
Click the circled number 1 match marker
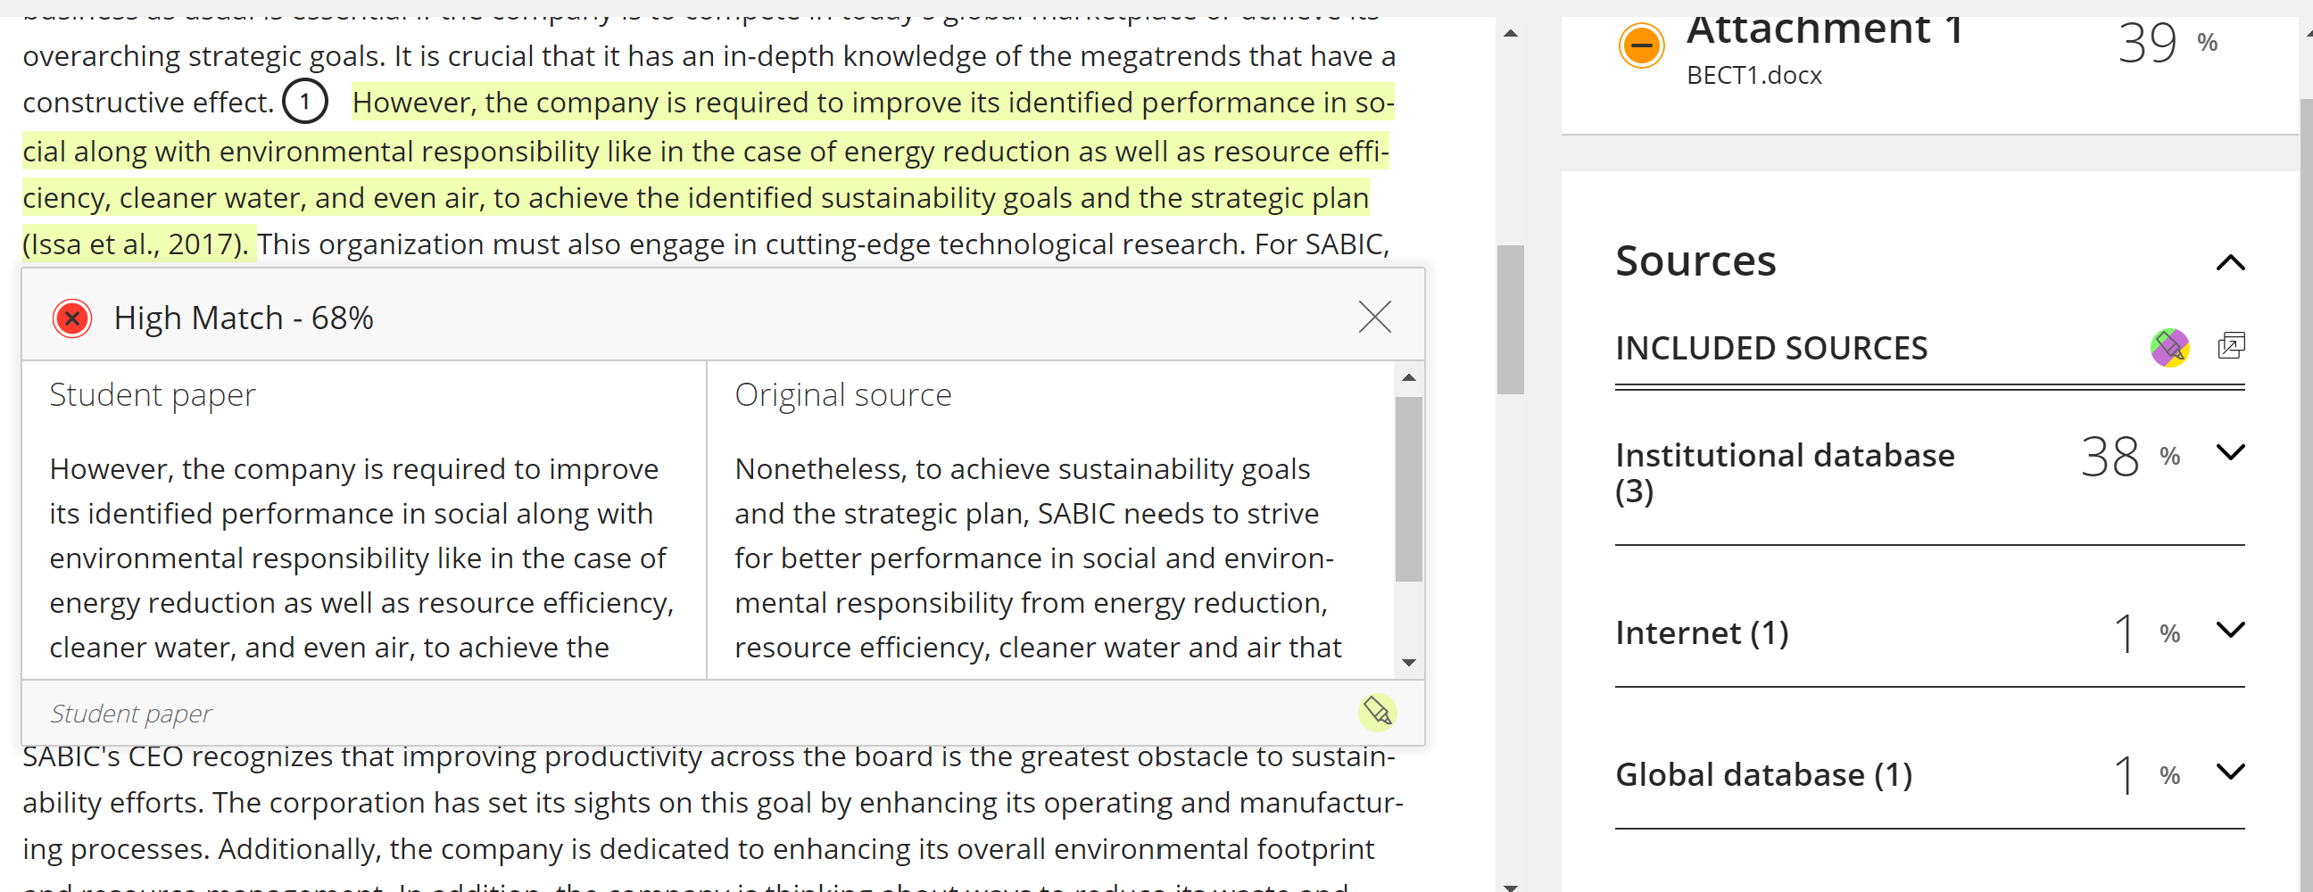tap(305, 102)
